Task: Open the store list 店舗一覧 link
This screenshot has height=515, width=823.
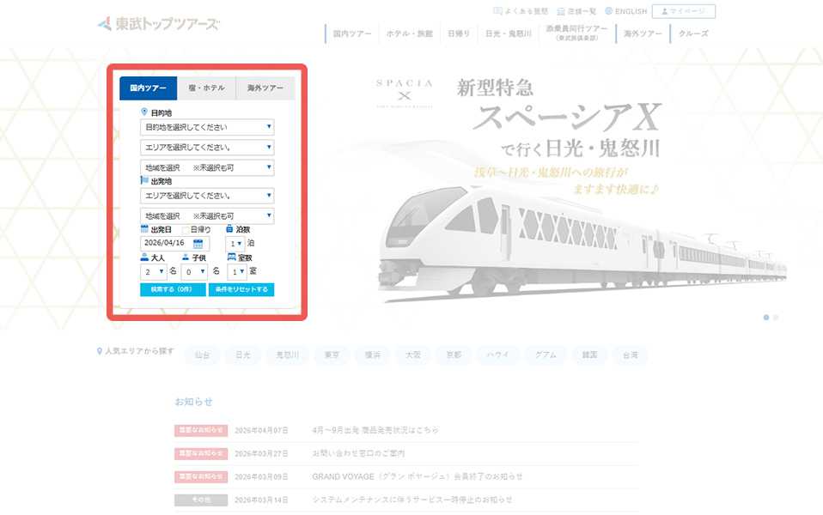Action: pos(576,11)
